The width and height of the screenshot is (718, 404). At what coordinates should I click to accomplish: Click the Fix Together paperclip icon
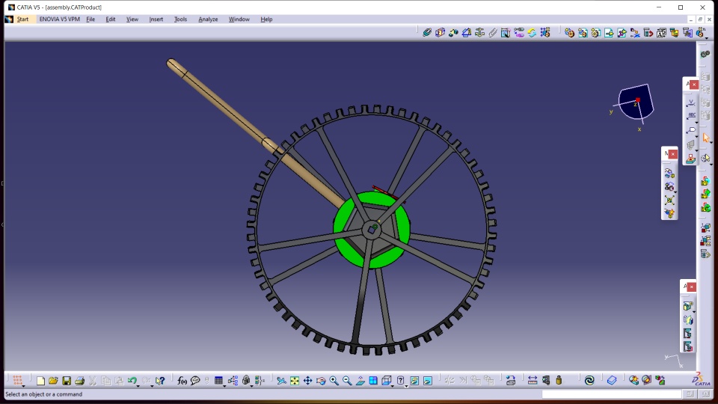click(493, 32)
